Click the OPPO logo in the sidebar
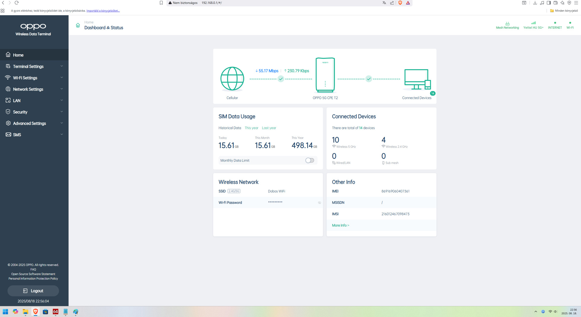This screenshot has height=317, width=581. (x=33, y=26)
